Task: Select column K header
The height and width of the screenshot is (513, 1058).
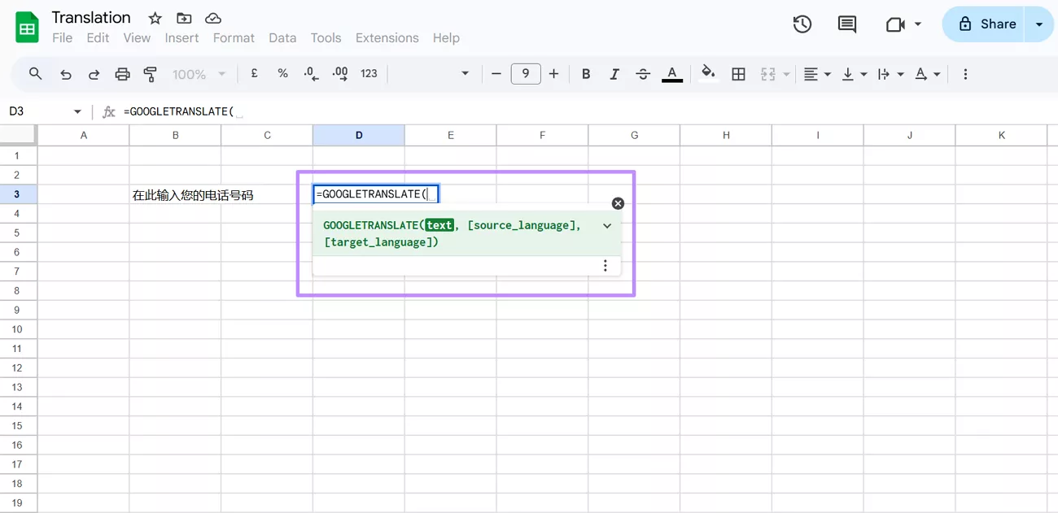Action: coord(1001,135)
